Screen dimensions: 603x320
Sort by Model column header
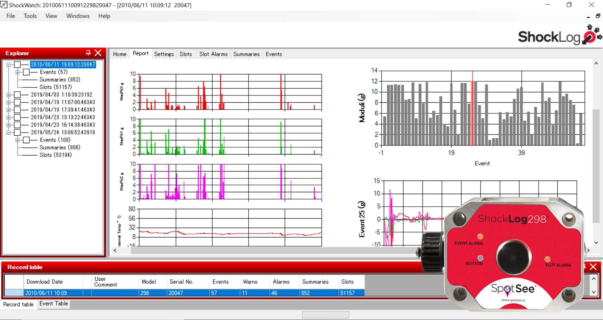point(153,282)
